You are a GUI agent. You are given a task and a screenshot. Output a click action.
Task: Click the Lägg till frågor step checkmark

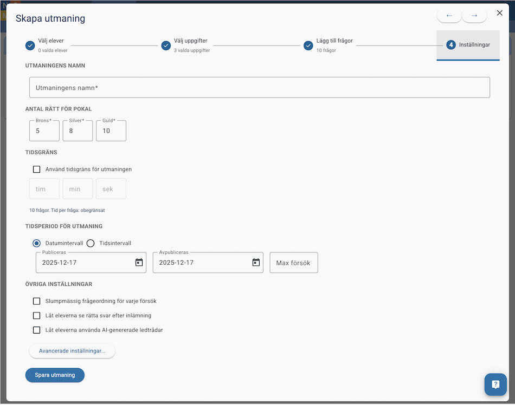(x=308, y=45)
